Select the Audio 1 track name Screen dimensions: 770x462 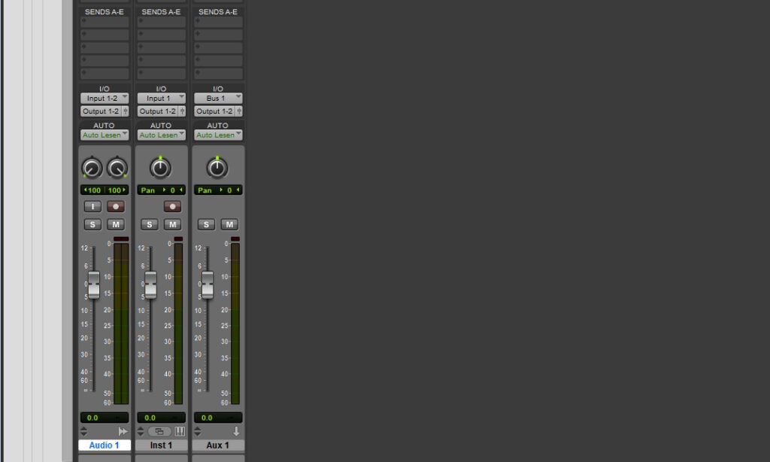pyautogui.click(x=105, y=445)
